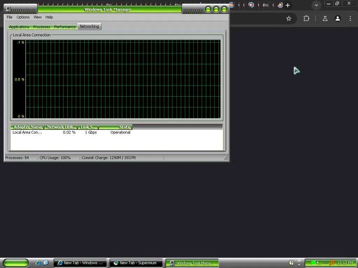The image size is (358, 268).
Task: Click the Task Manager title bar computer icon
Action: [x=8, y=9]
